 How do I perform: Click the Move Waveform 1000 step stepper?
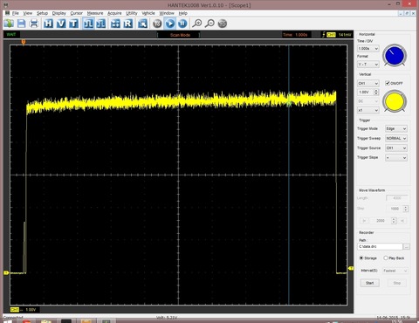[x=406, y=209]
